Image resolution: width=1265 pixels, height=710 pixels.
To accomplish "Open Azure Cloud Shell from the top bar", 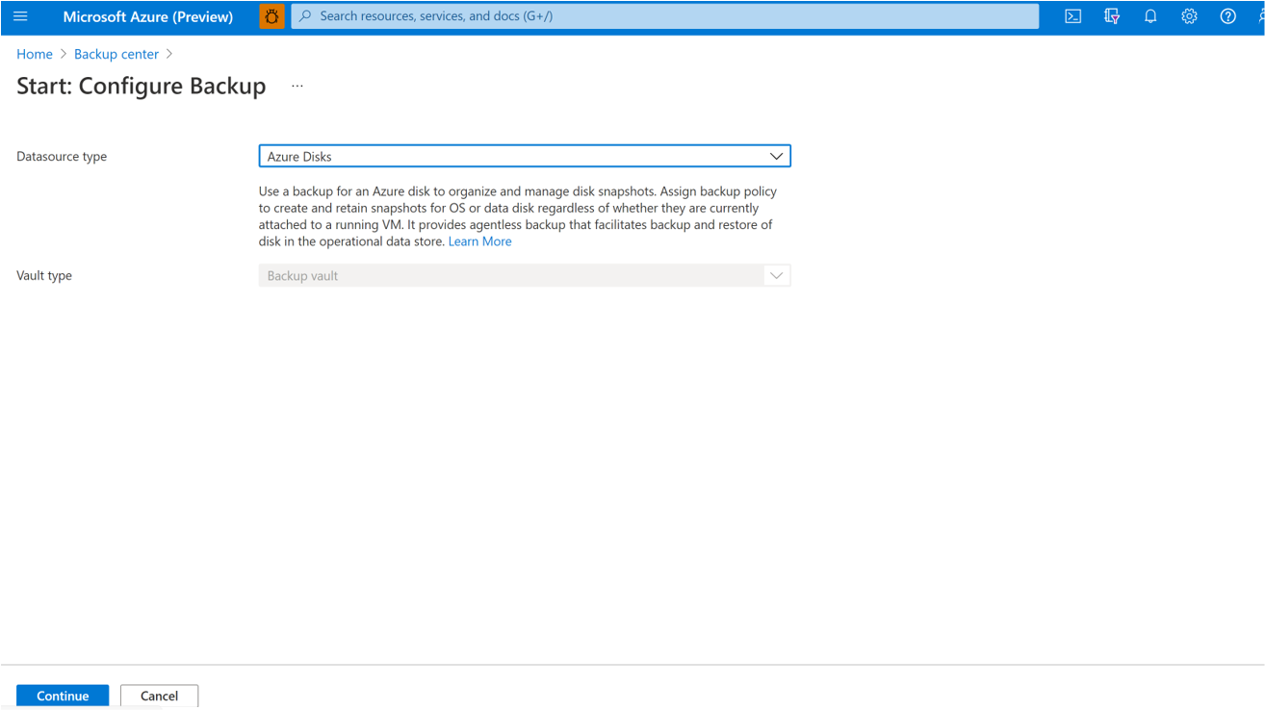I will (x=1072, y=16).
